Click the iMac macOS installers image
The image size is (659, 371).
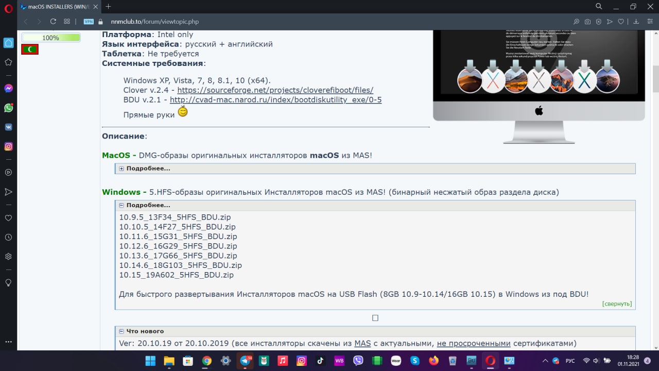[x=539, y=87]
